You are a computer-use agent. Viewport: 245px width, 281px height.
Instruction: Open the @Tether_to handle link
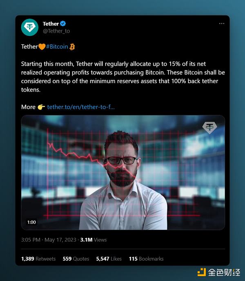pyautogui.click(x=56, y=31)
